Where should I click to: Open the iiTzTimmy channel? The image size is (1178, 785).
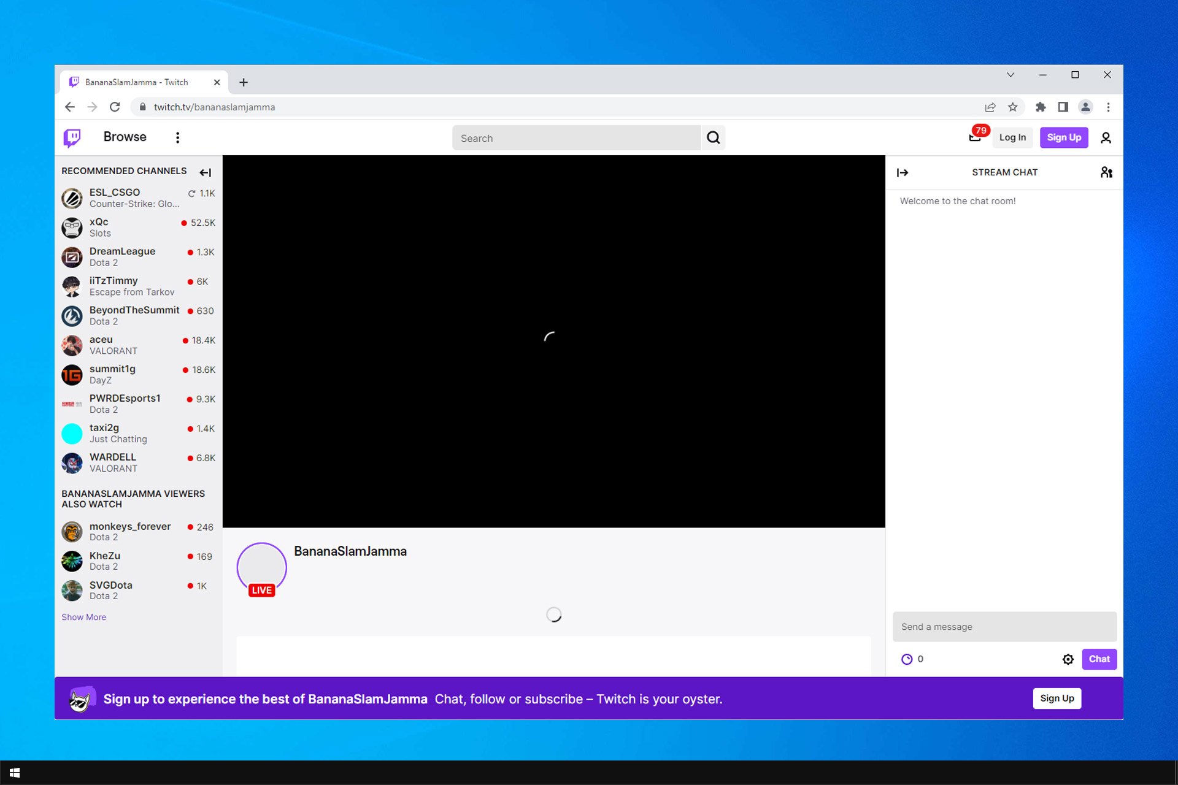[139, 286]
